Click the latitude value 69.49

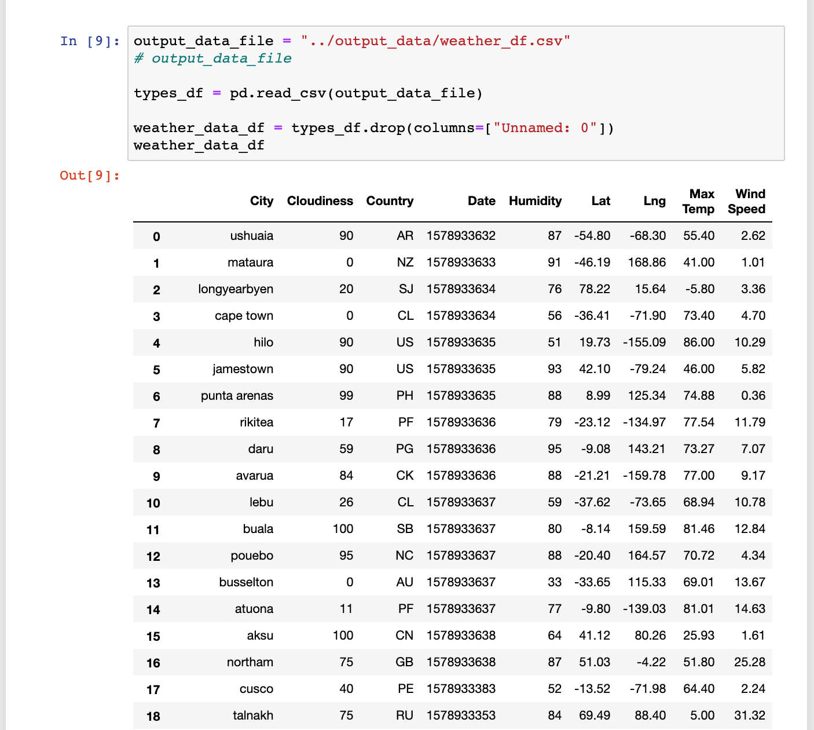(x=595, y=716)
